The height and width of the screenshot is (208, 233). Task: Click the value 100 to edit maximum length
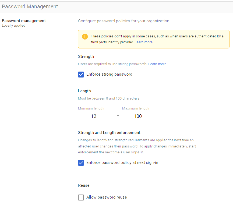click(138, 116)
